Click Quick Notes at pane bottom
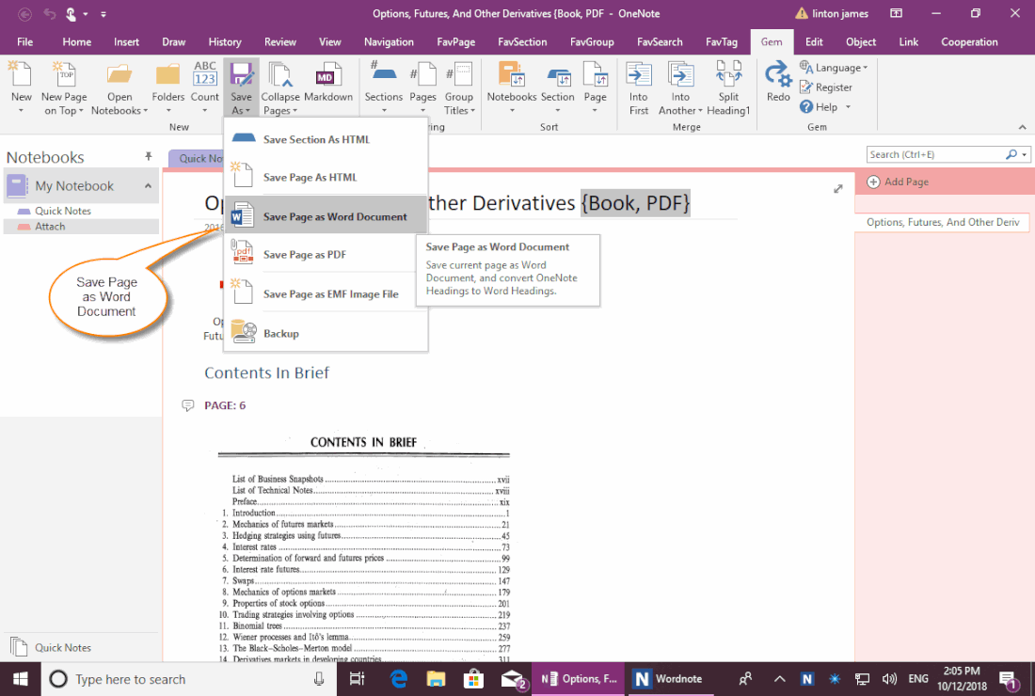The image size is (1035, 696). pos(63,647)
